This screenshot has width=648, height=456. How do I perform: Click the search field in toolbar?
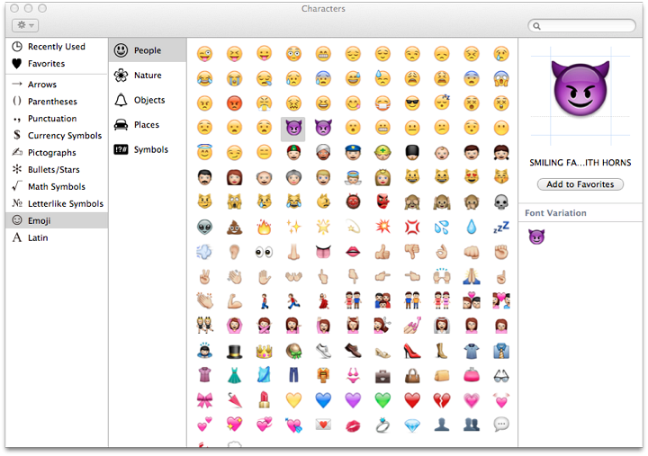click(x=581, y=26)
